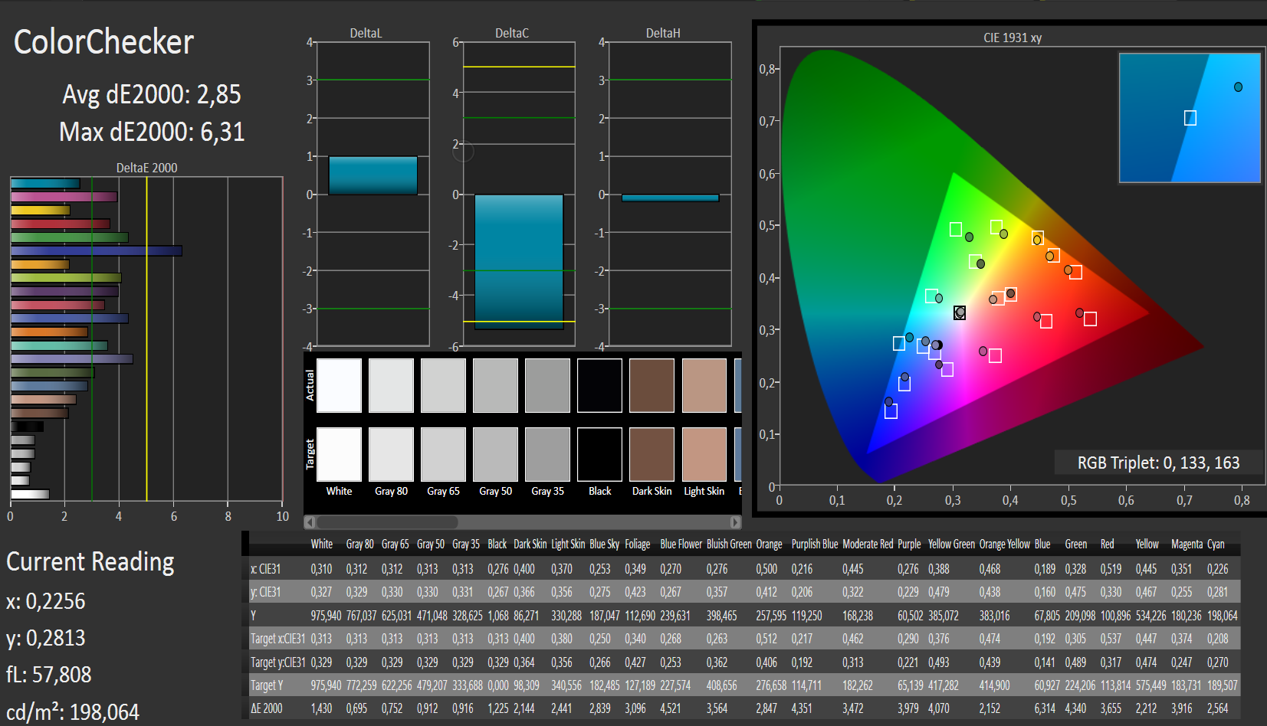1267x726 pixels.
Task: Click the right arrow of the swatch scrollbar
Action: click(736, 522)
